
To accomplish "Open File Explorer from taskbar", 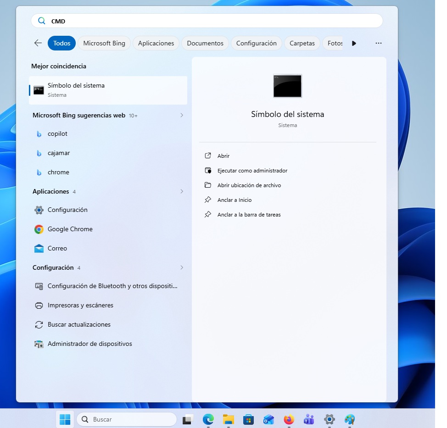I will point(229,419).
